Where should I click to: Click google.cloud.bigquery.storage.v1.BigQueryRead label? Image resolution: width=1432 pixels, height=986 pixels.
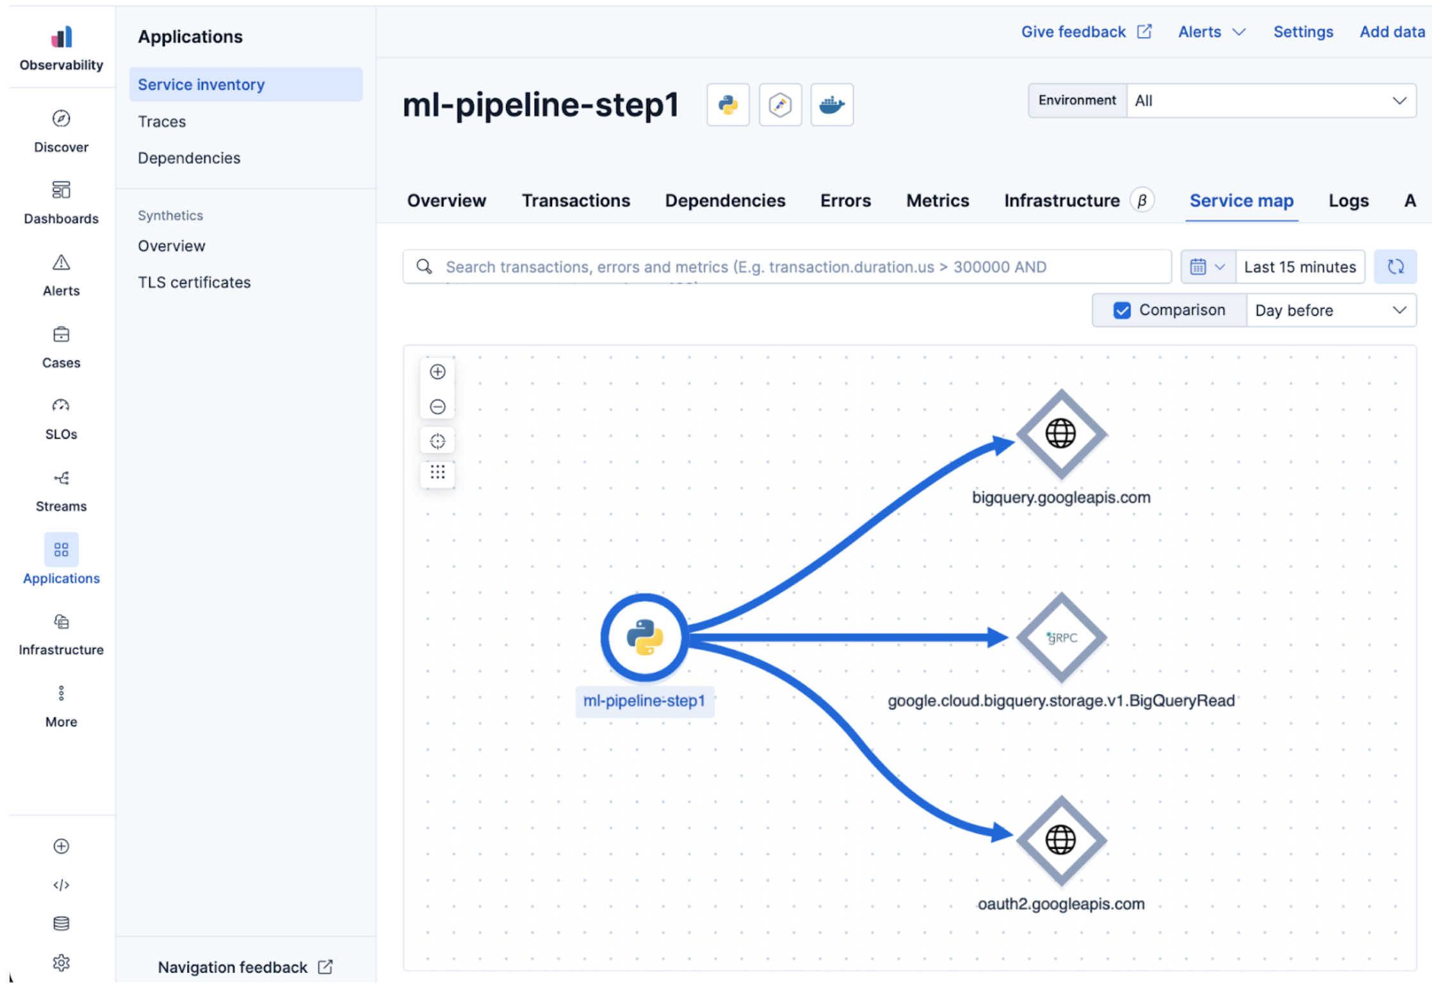coord(1061,700)
